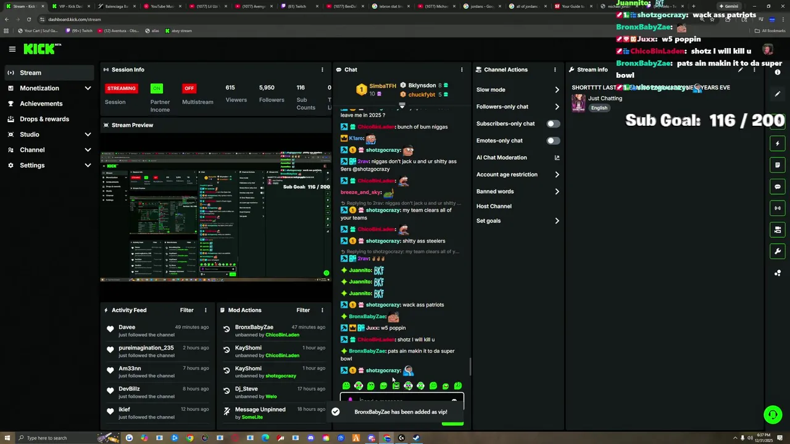Click the pencil edit icon in right sidebar
The width and height of the screenshot is (790, 444).
tap(778, 94)
